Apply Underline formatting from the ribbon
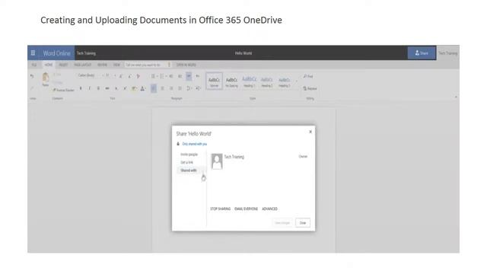 (98, 88)
